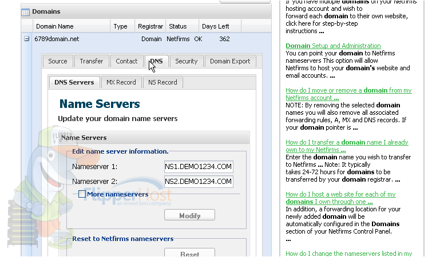Open 'How do I host a web site' link
The image size is (444, 257).
click(x=340, y=198)
